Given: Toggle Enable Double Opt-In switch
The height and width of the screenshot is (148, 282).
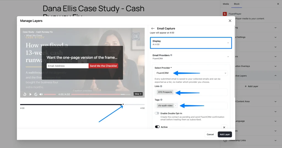Looking at the screenshot, I should point(157,113).
